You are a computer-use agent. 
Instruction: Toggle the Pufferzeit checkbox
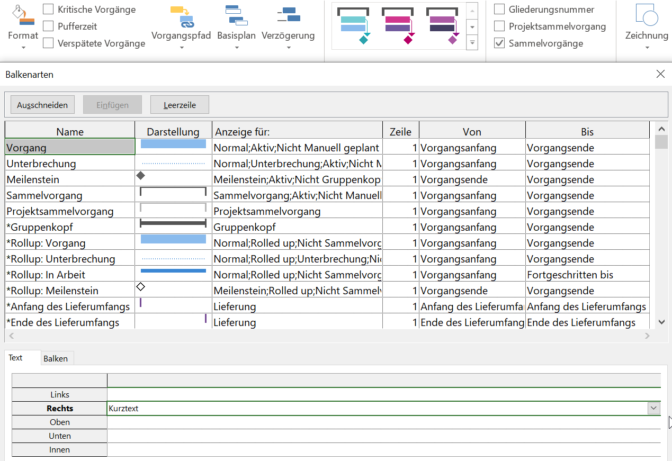[x=48, y=26]
